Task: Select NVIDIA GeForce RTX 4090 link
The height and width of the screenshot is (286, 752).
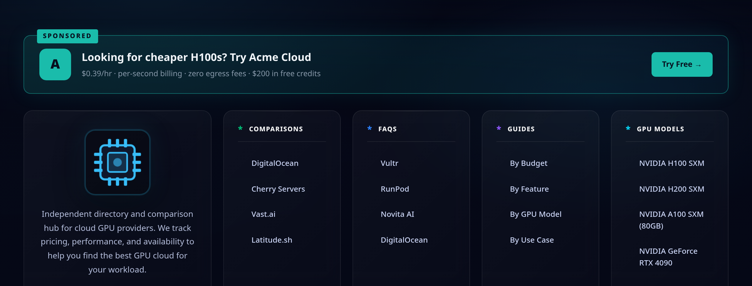Action: (668, 257)
